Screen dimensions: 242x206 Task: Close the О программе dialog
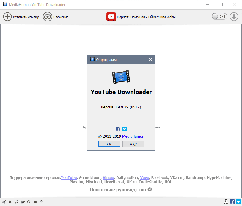point(150,59)
